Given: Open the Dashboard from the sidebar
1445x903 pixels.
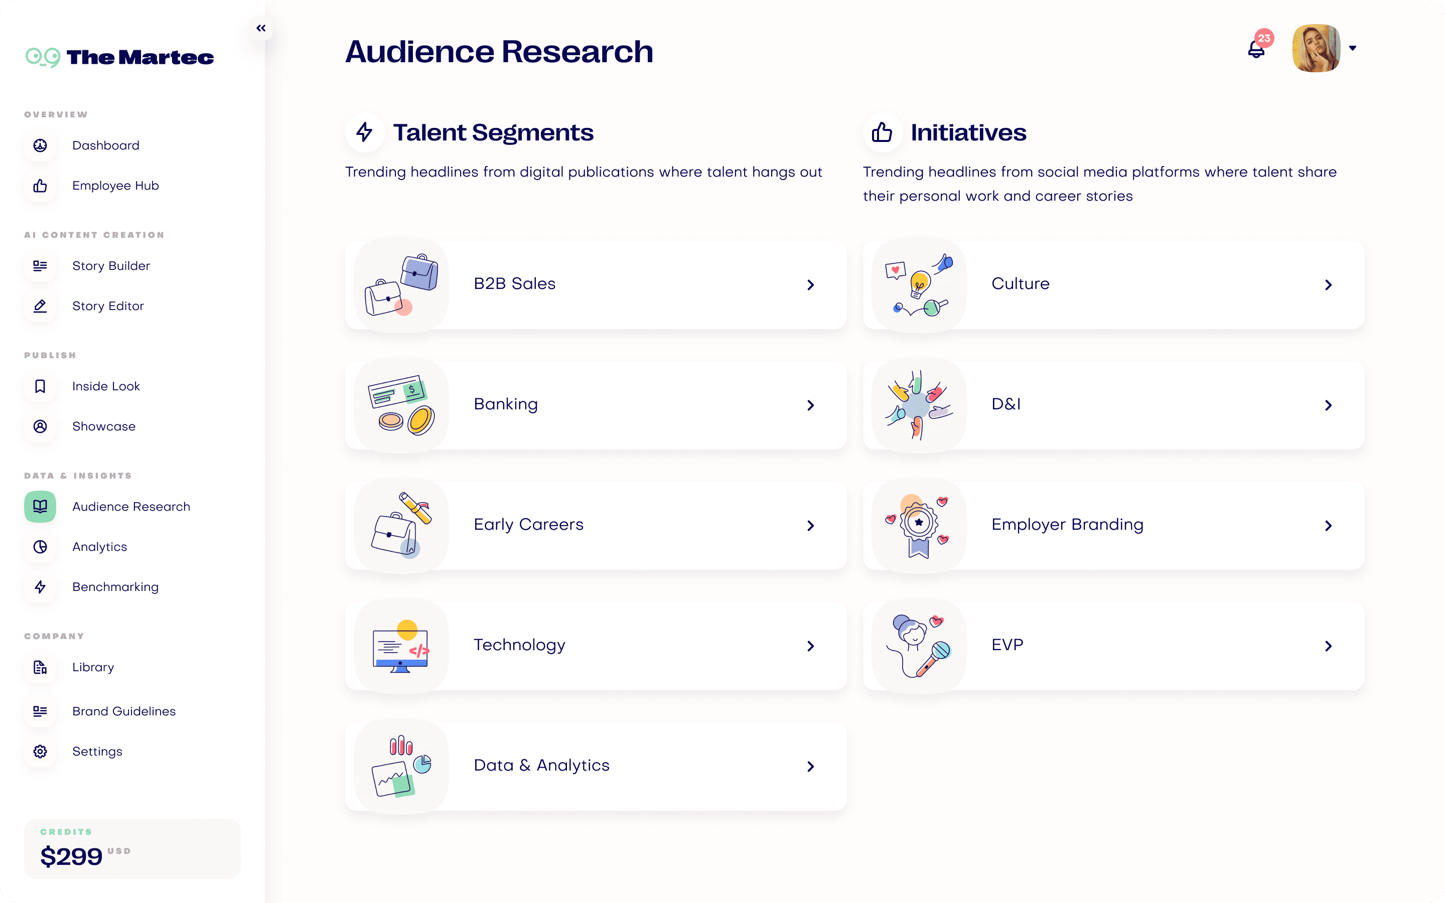Looking at the screenshot, I should click(x=105, y=145).
